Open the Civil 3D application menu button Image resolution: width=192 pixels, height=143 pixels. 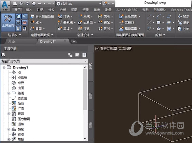coord(5,6)
